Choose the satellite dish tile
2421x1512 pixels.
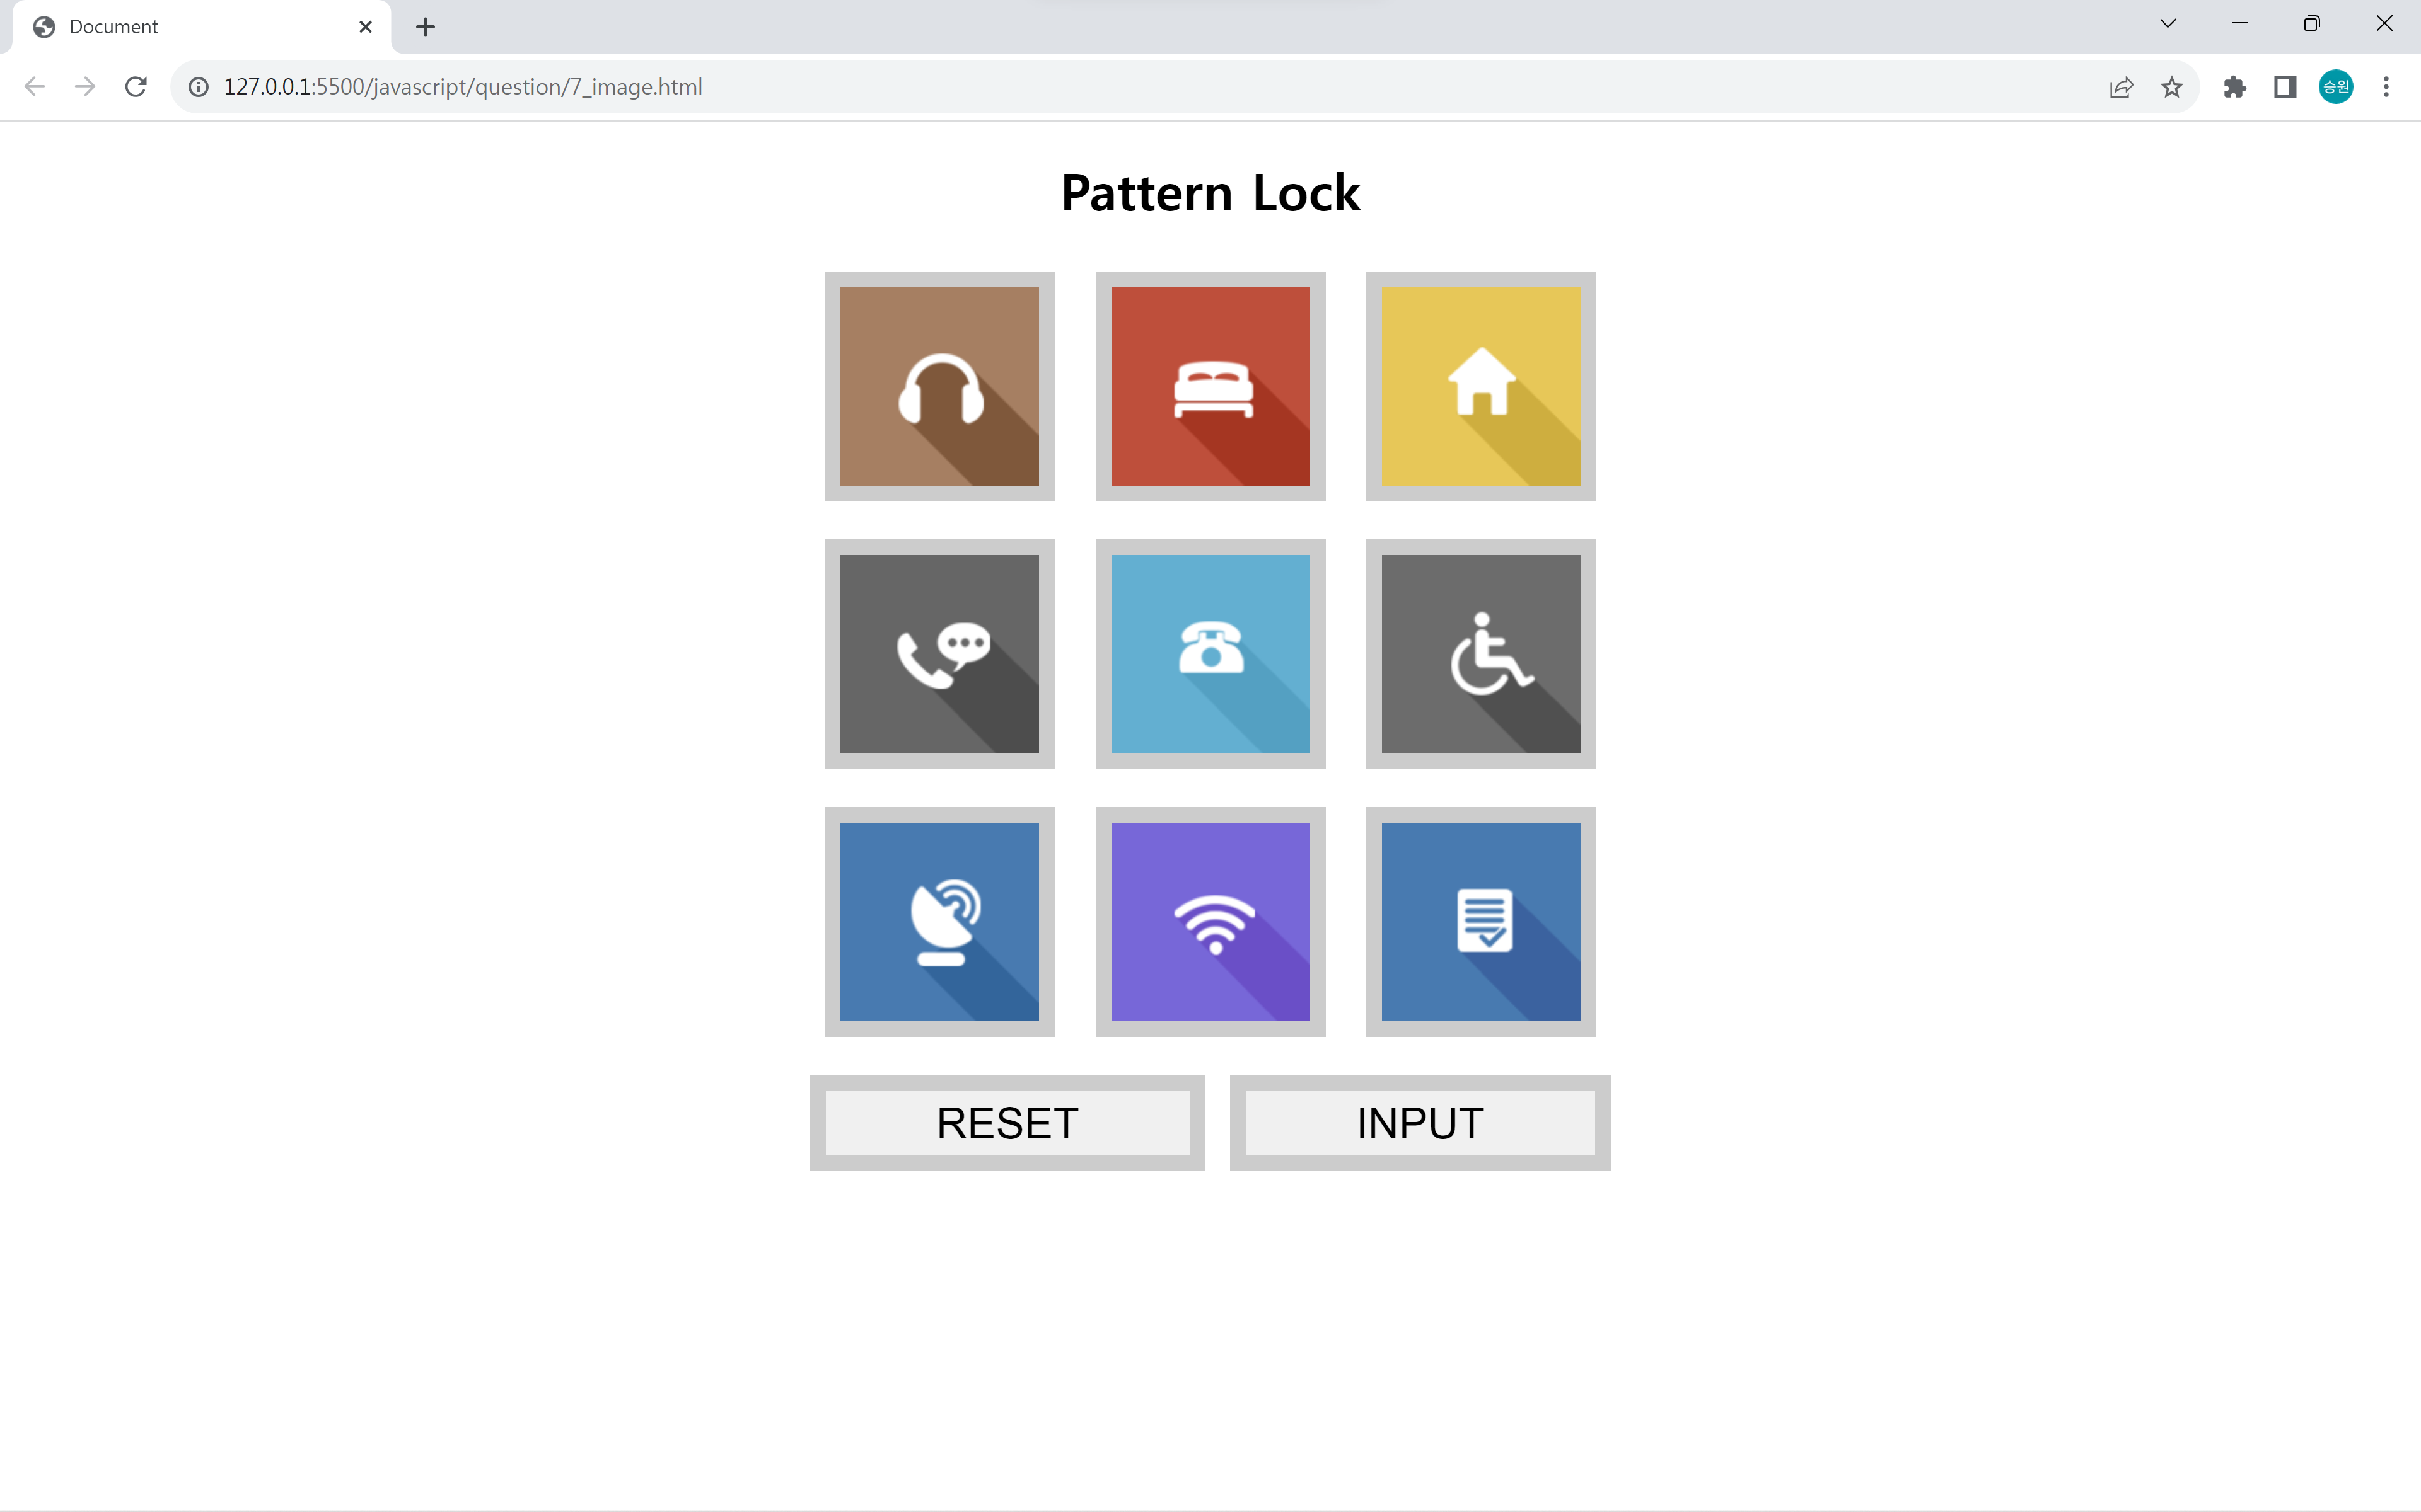(938, 921)
